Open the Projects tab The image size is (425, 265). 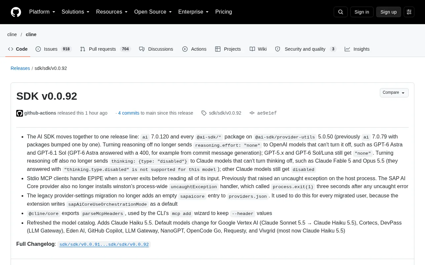[x=228, y=49]
